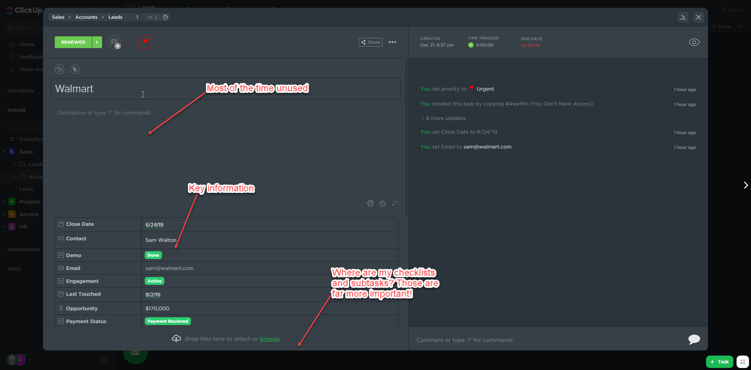Edit Opportunity value $170,000
The height and width of the screenshot is (370, 751).
coord(157,308)
